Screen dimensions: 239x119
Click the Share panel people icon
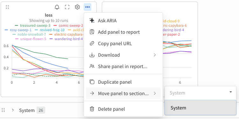(x=92, y=66)
